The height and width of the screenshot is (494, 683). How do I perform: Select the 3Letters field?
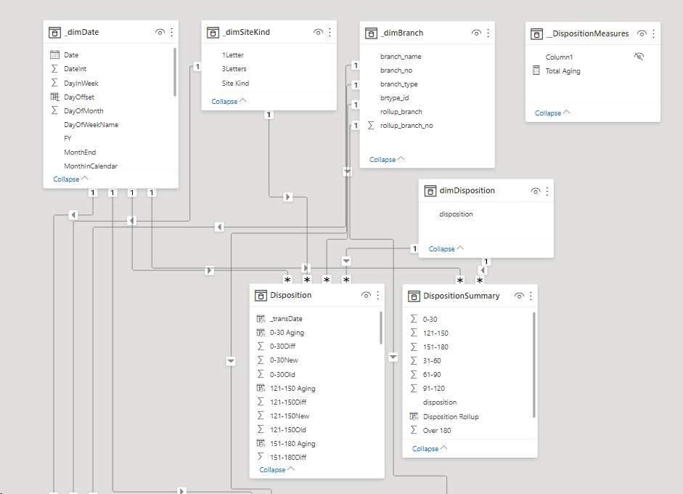click(234, 69)
